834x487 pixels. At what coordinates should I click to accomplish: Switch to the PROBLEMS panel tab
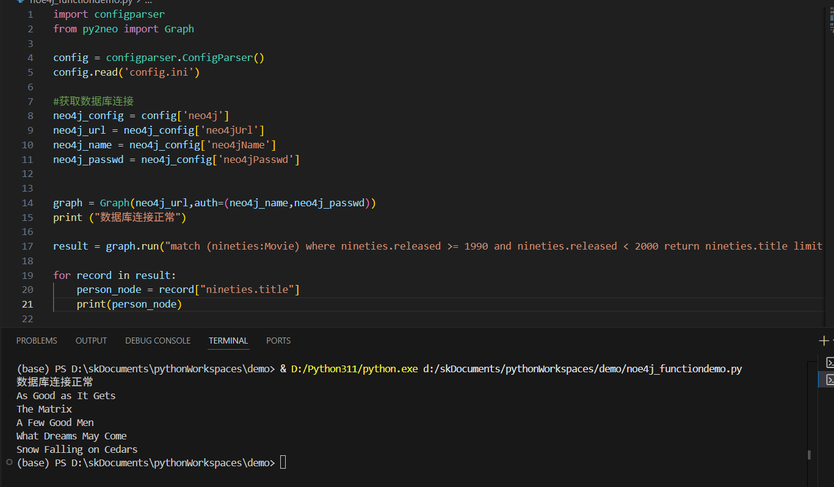pyautogui.click(x=37, y=341)
